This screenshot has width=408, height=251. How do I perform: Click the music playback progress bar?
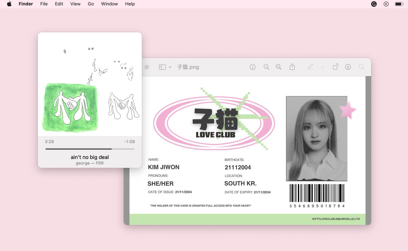point(90,149)
